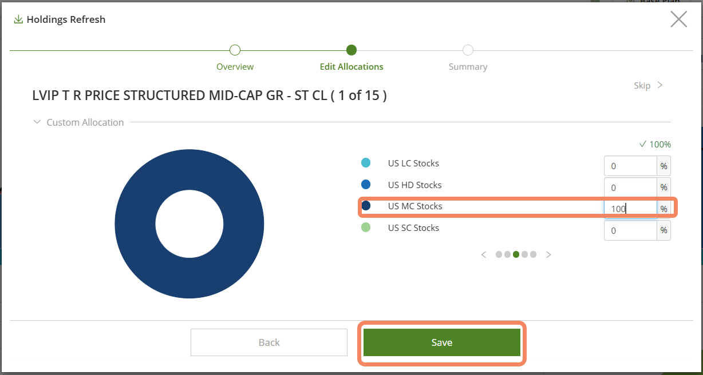Screen dimensions: 703x375
Task: Click the LVIP T R PRICE fund title
Action: click(x=210, y=95)
